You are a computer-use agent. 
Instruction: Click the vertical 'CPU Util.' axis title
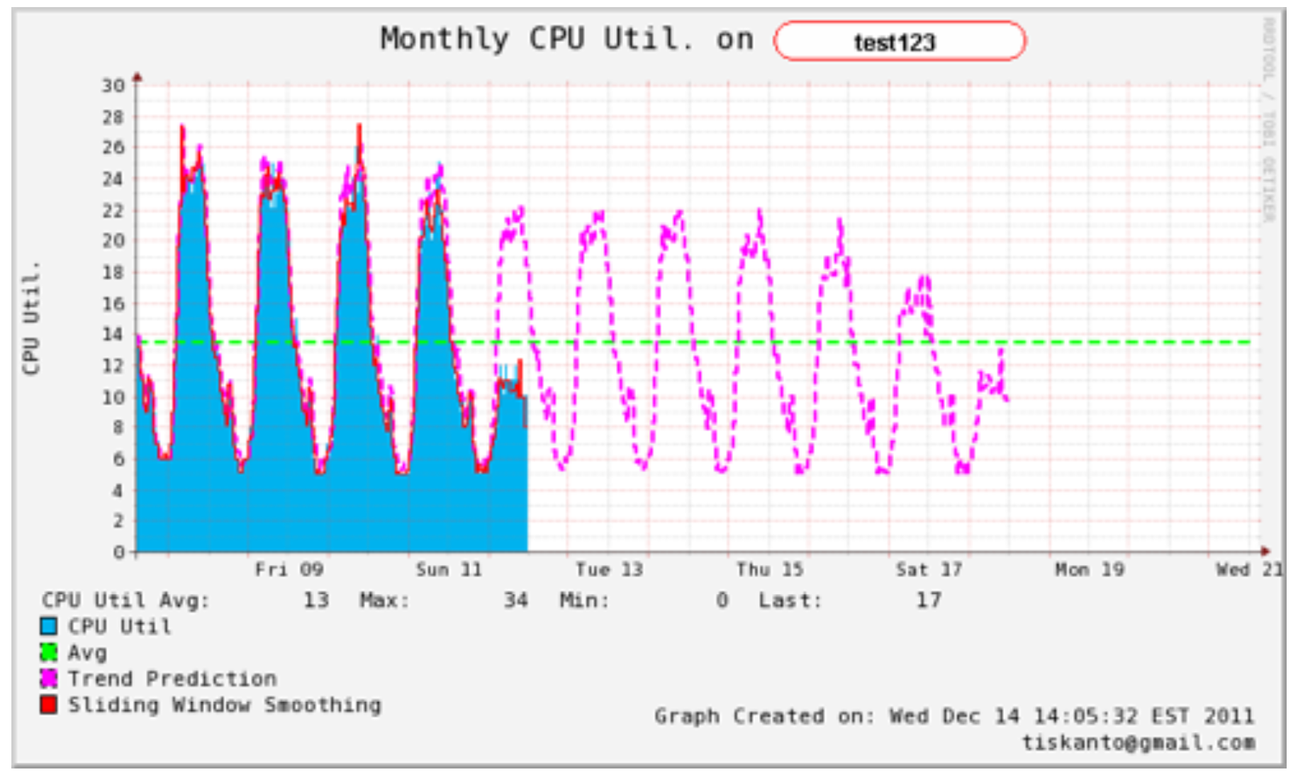pos(30,318)
